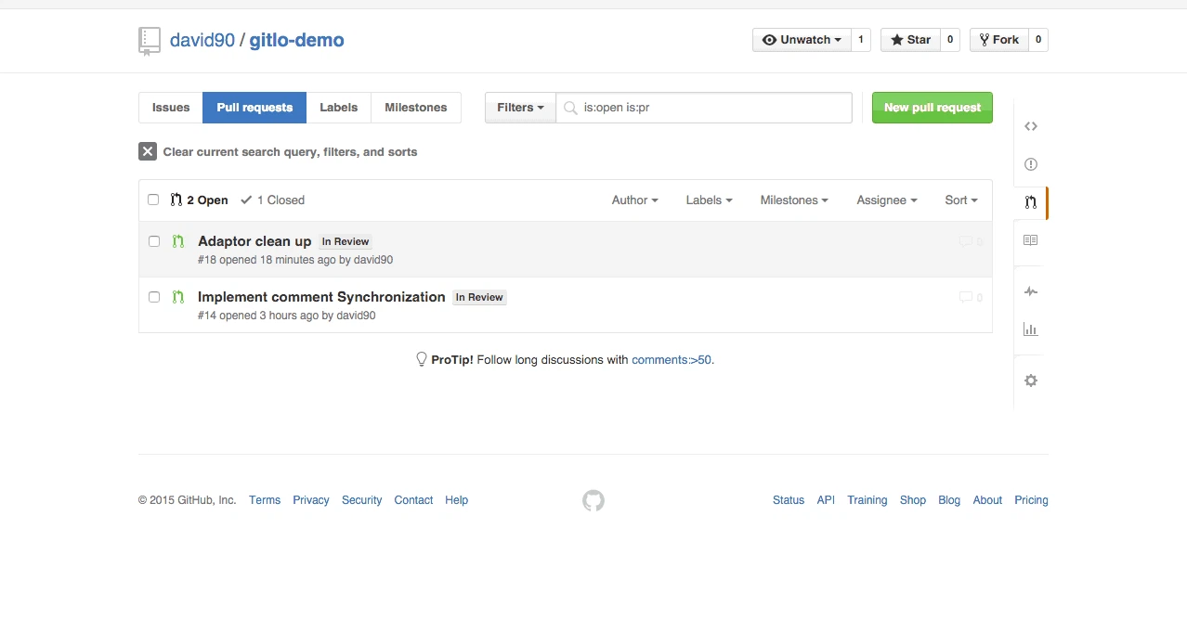Expand the Milestones filter dropdown
Viewport: 1187px width, 632px height.
(x=794, y=200)
